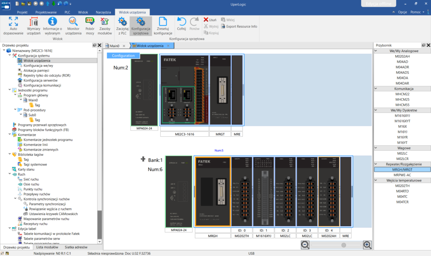Collapse the Ruch tree node
Viewport: 431px width, 256px height.
pos(10,174)
